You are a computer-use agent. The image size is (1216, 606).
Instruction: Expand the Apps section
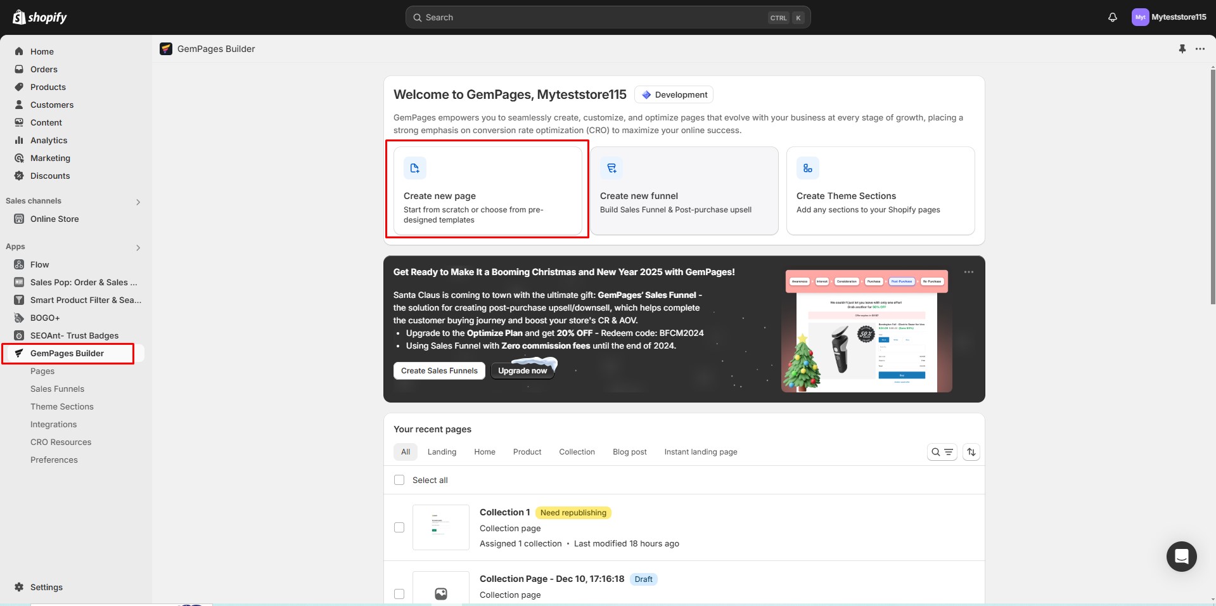pos(138,247)
